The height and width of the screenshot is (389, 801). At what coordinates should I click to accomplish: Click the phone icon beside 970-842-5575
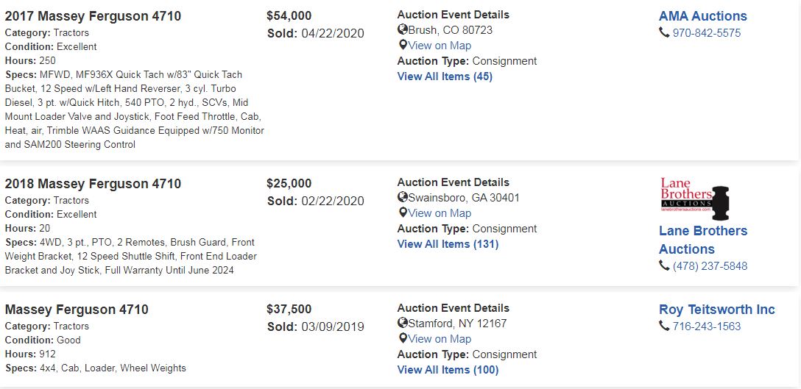[664, 33]
